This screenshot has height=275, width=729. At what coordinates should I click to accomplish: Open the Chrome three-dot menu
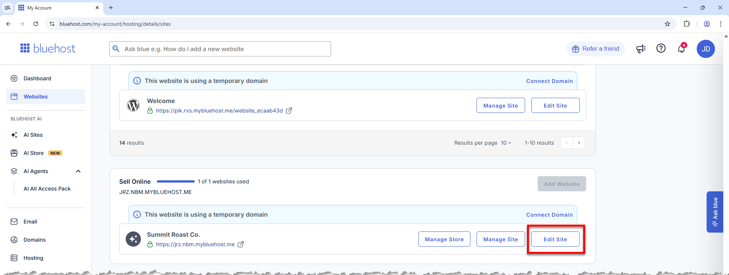721,24
